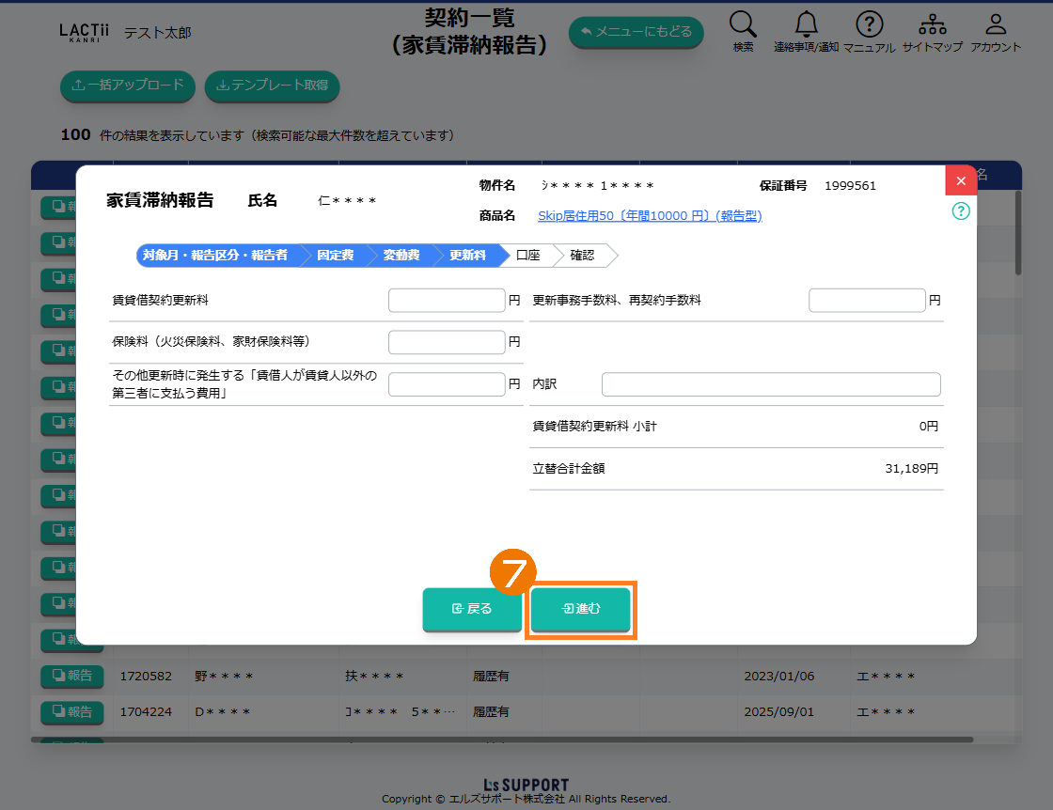Viewport: 1053px width, 810px height.
Task: Open the manual help icon
Action: coord(869,25)
